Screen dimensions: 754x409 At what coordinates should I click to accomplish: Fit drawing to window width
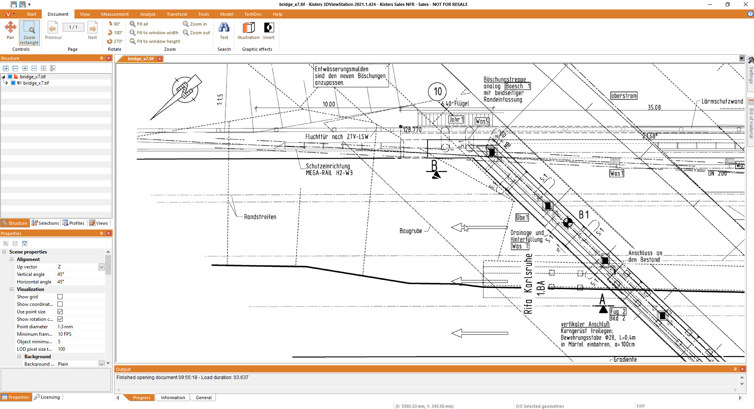point(154,33)
